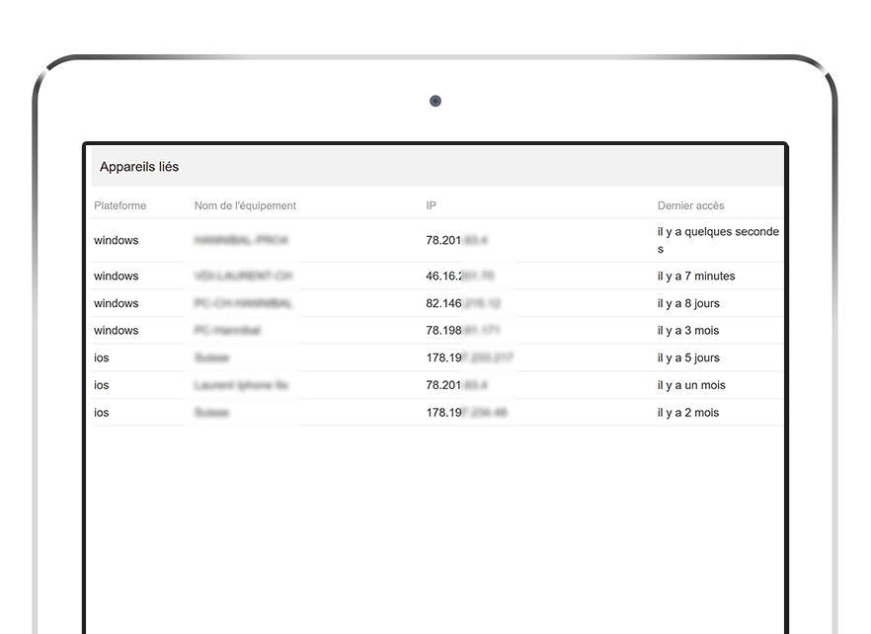Select the 178.19 IP accessed 5 days ago
The height and width of the screenshot is (634, 871).
pos(469,358)
